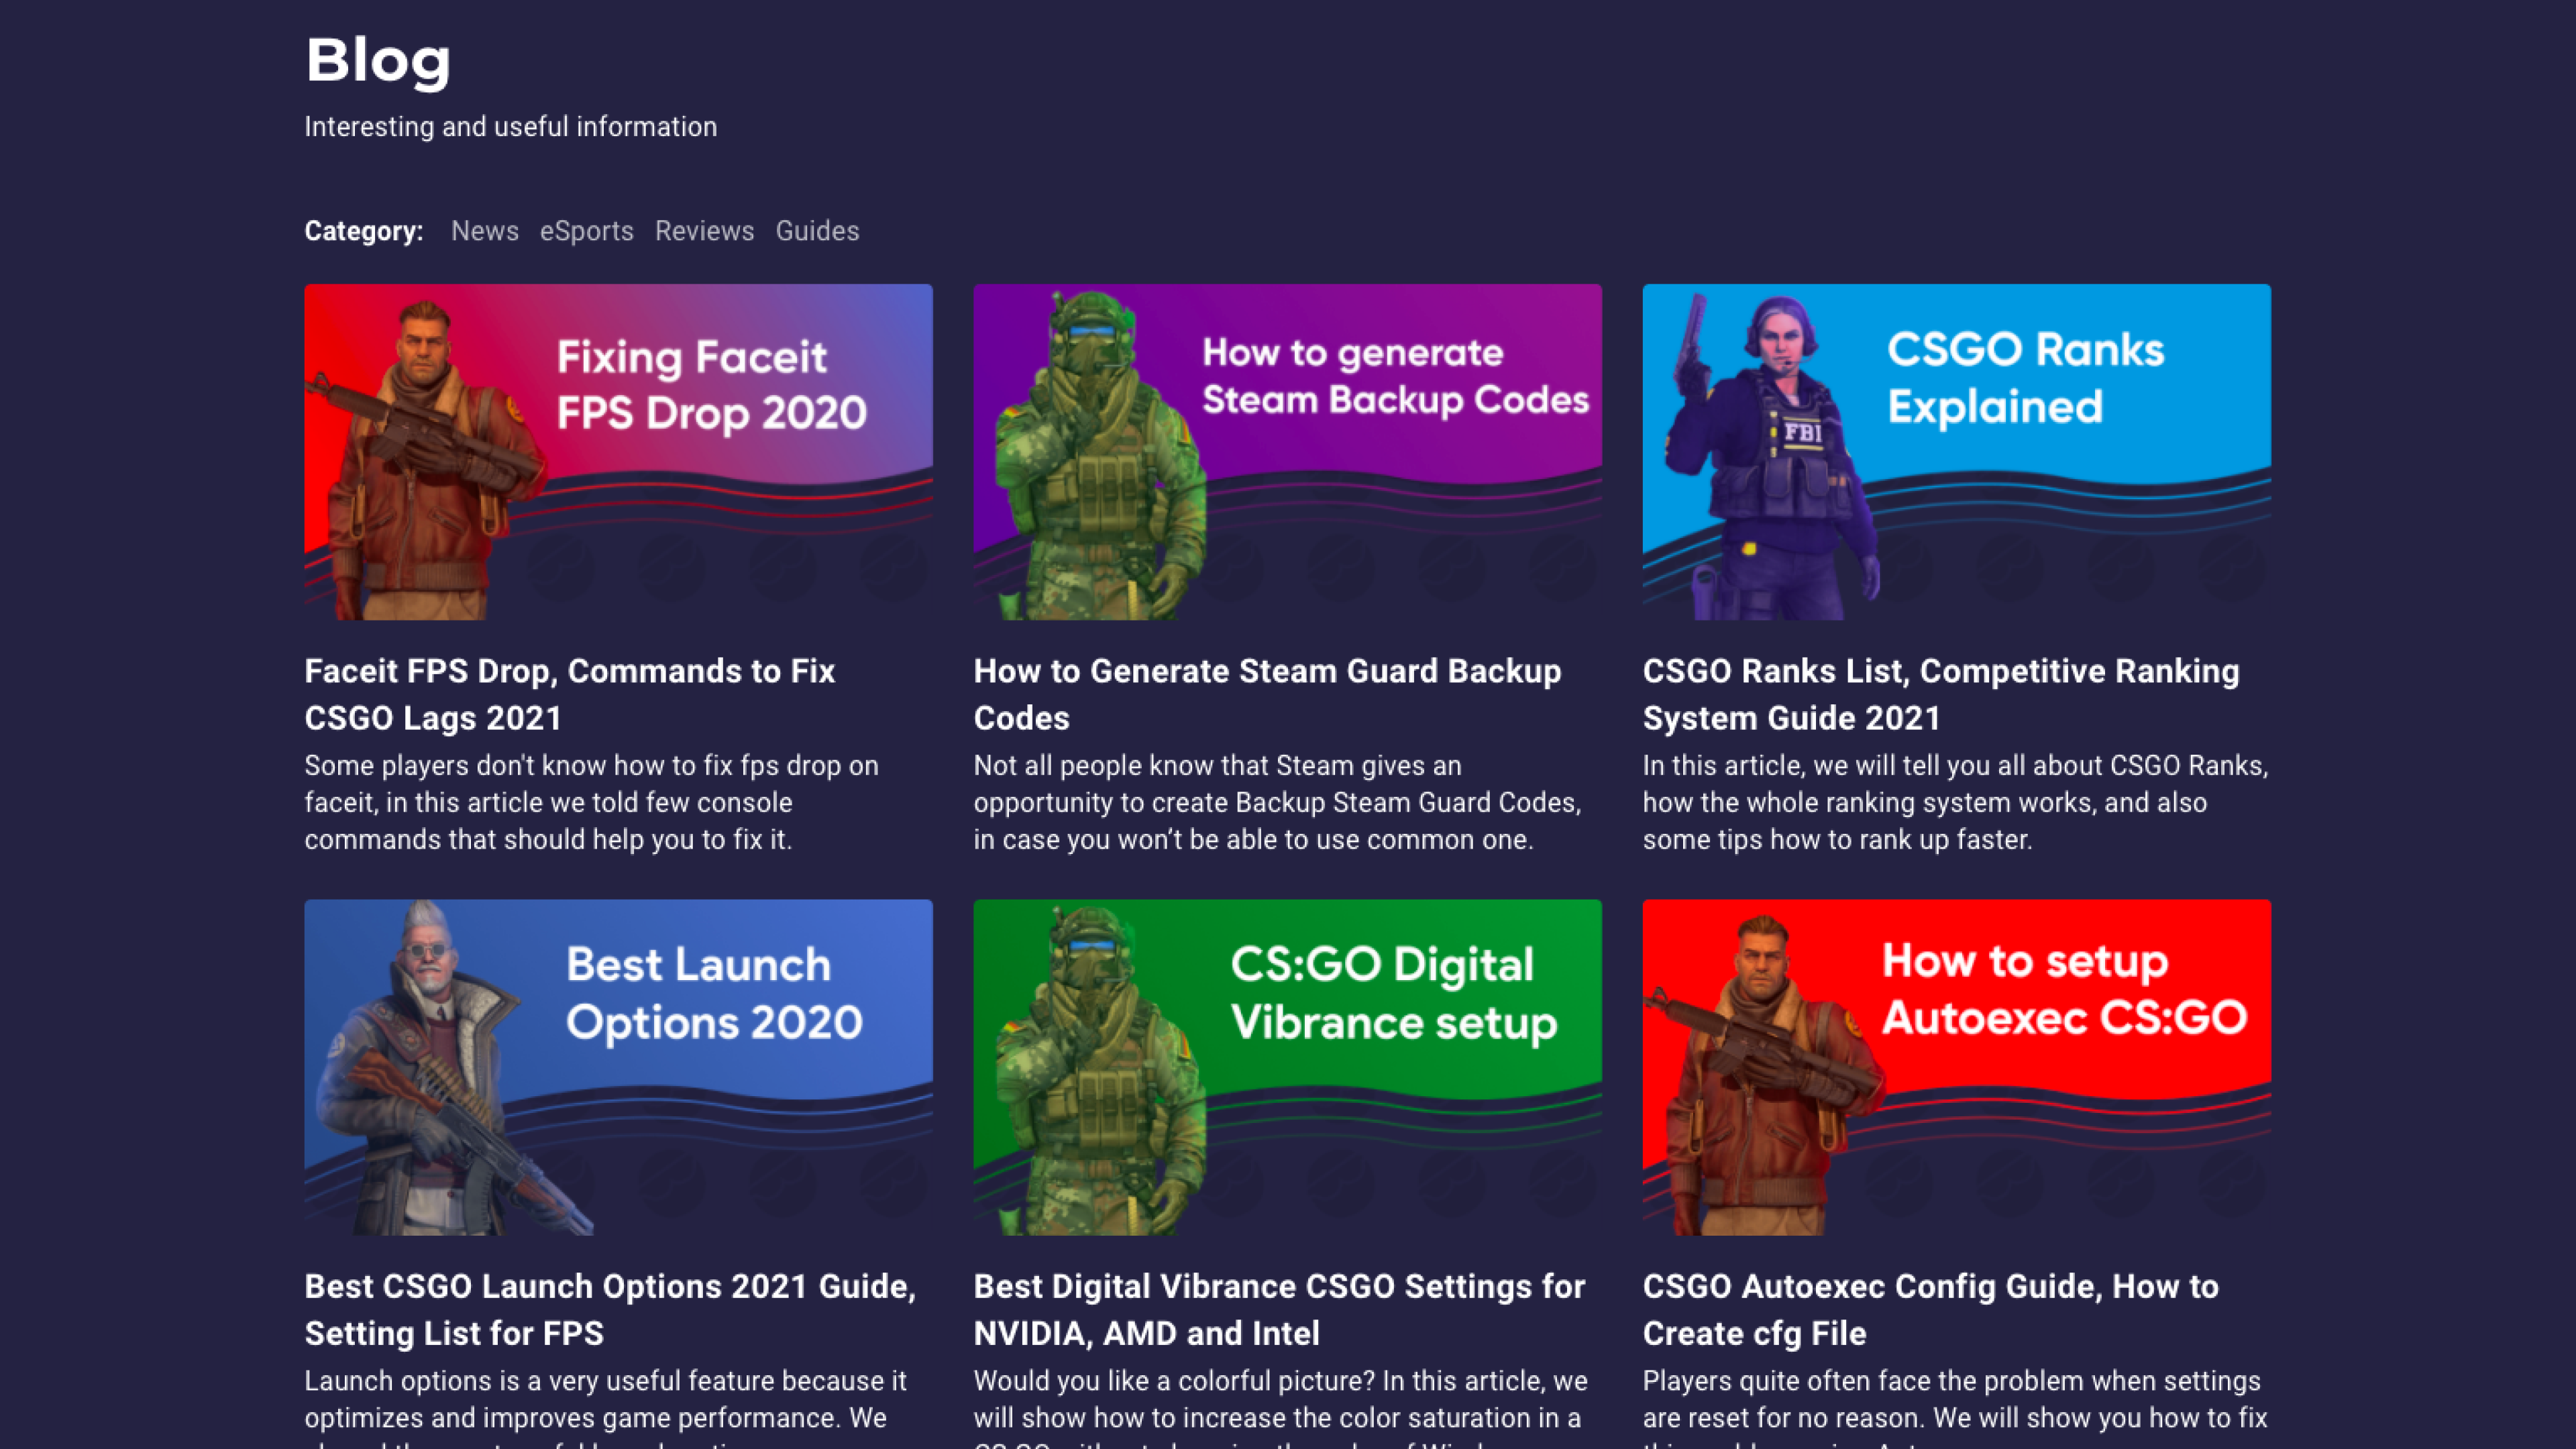This screenshot has height=1449, width=2576.
Task: Filter blog by News category
Action: (484, 231)
